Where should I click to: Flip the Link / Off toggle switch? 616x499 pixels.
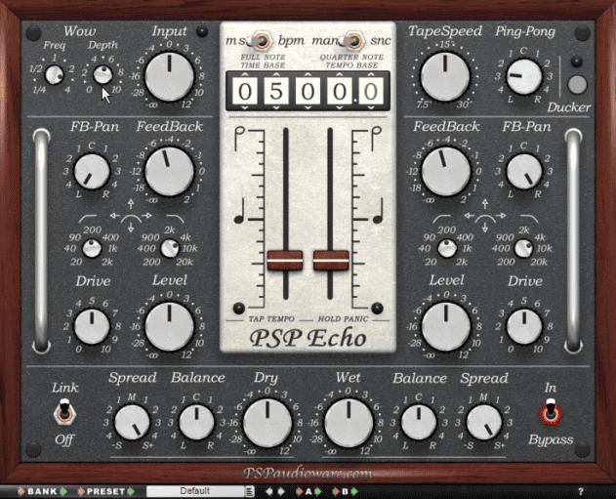tap(64, 412)
